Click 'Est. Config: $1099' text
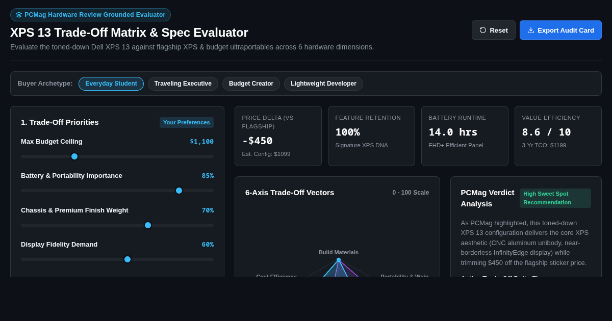 point(266,154)
